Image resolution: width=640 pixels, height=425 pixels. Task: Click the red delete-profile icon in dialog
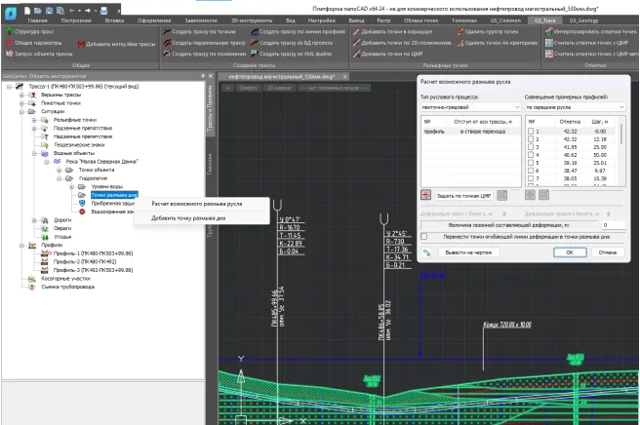click(425, 195)
